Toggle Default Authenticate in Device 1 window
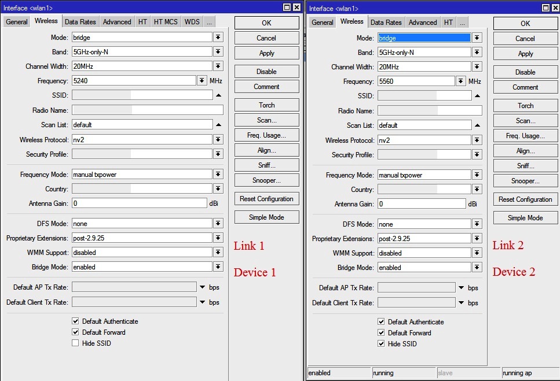 [x=75, y=321]
